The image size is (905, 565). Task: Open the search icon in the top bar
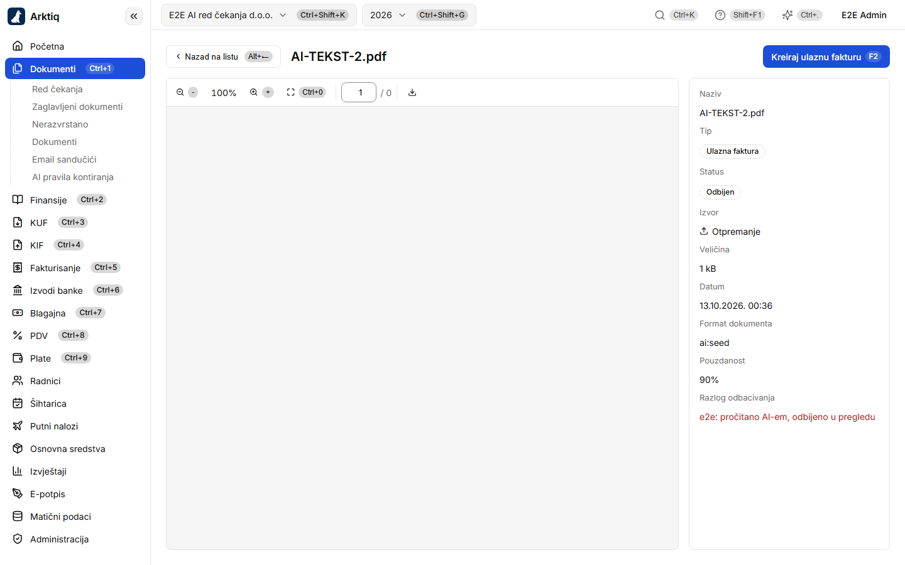click(x=660, y=15)
